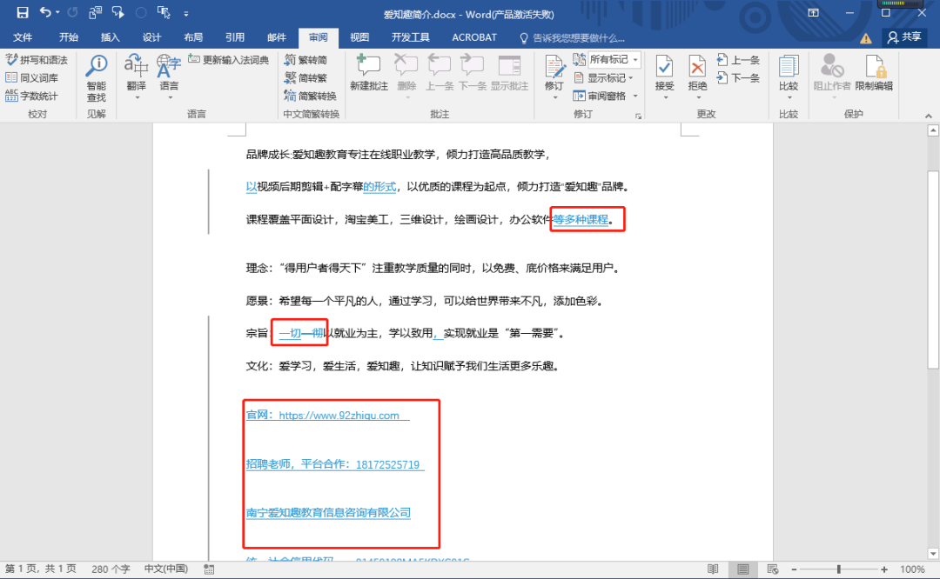Switch to the View (视图) tab
940x579 pixels.
359,37
